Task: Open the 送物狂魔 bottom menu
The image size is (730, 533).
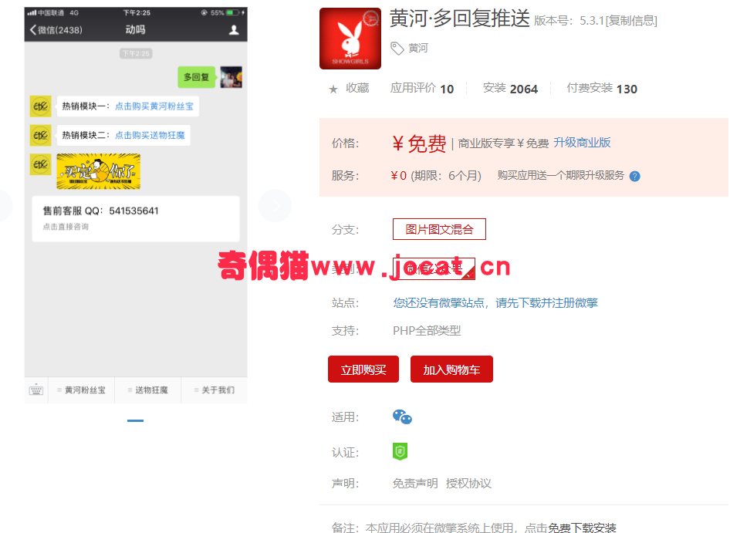Action: (148, 390)
